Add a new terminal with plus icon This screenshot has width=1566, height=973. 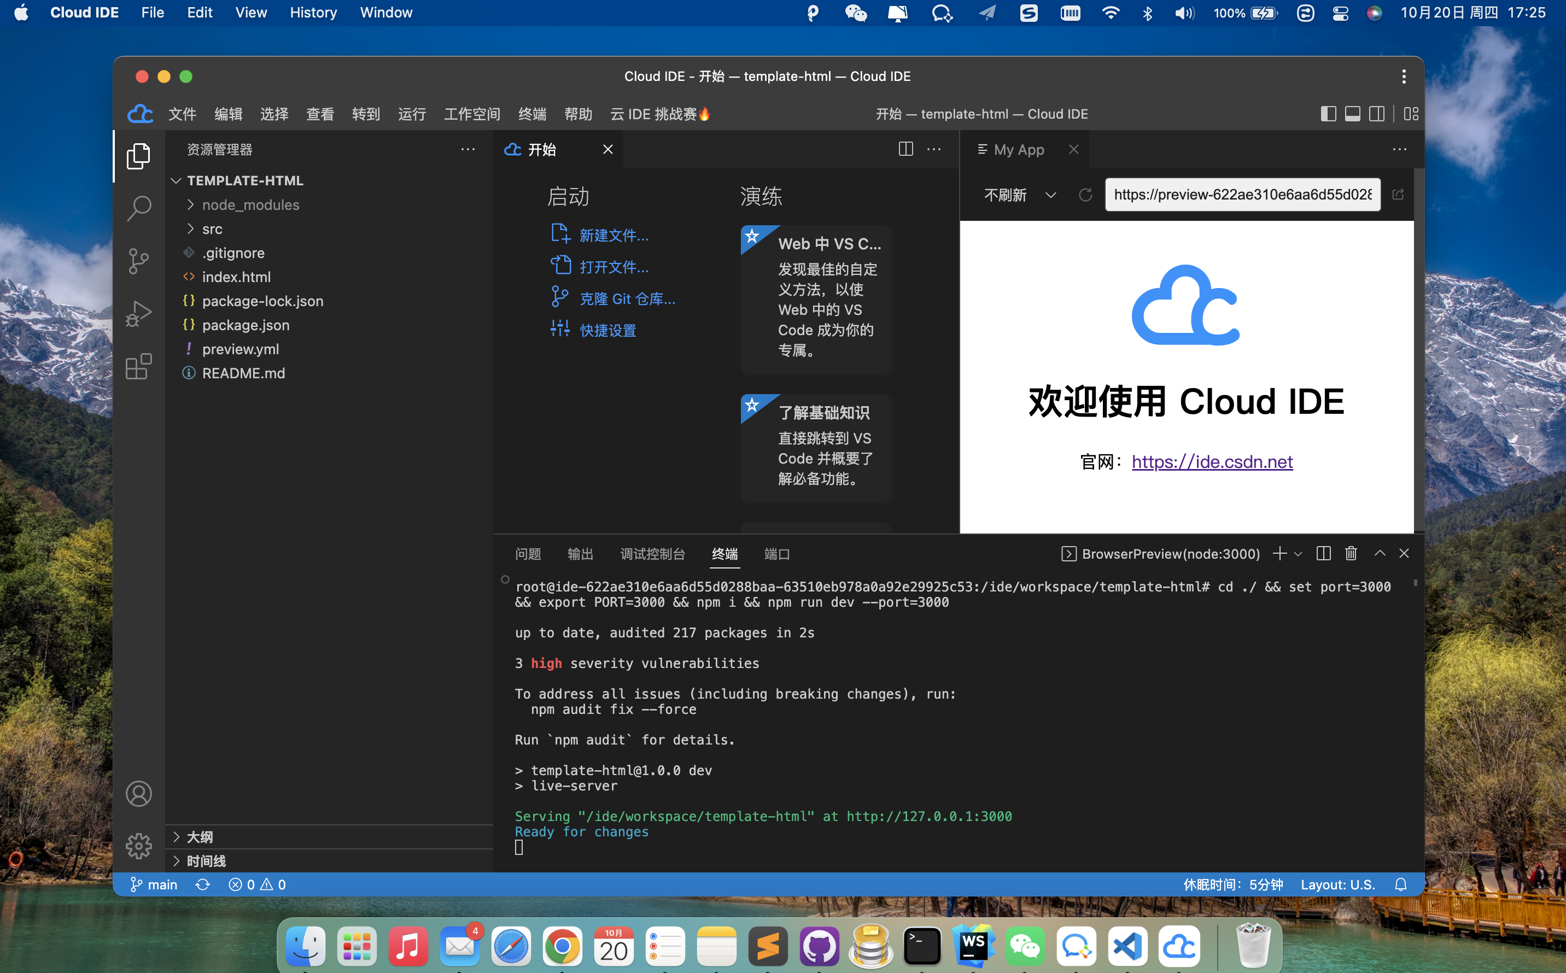pos(1279,553)
